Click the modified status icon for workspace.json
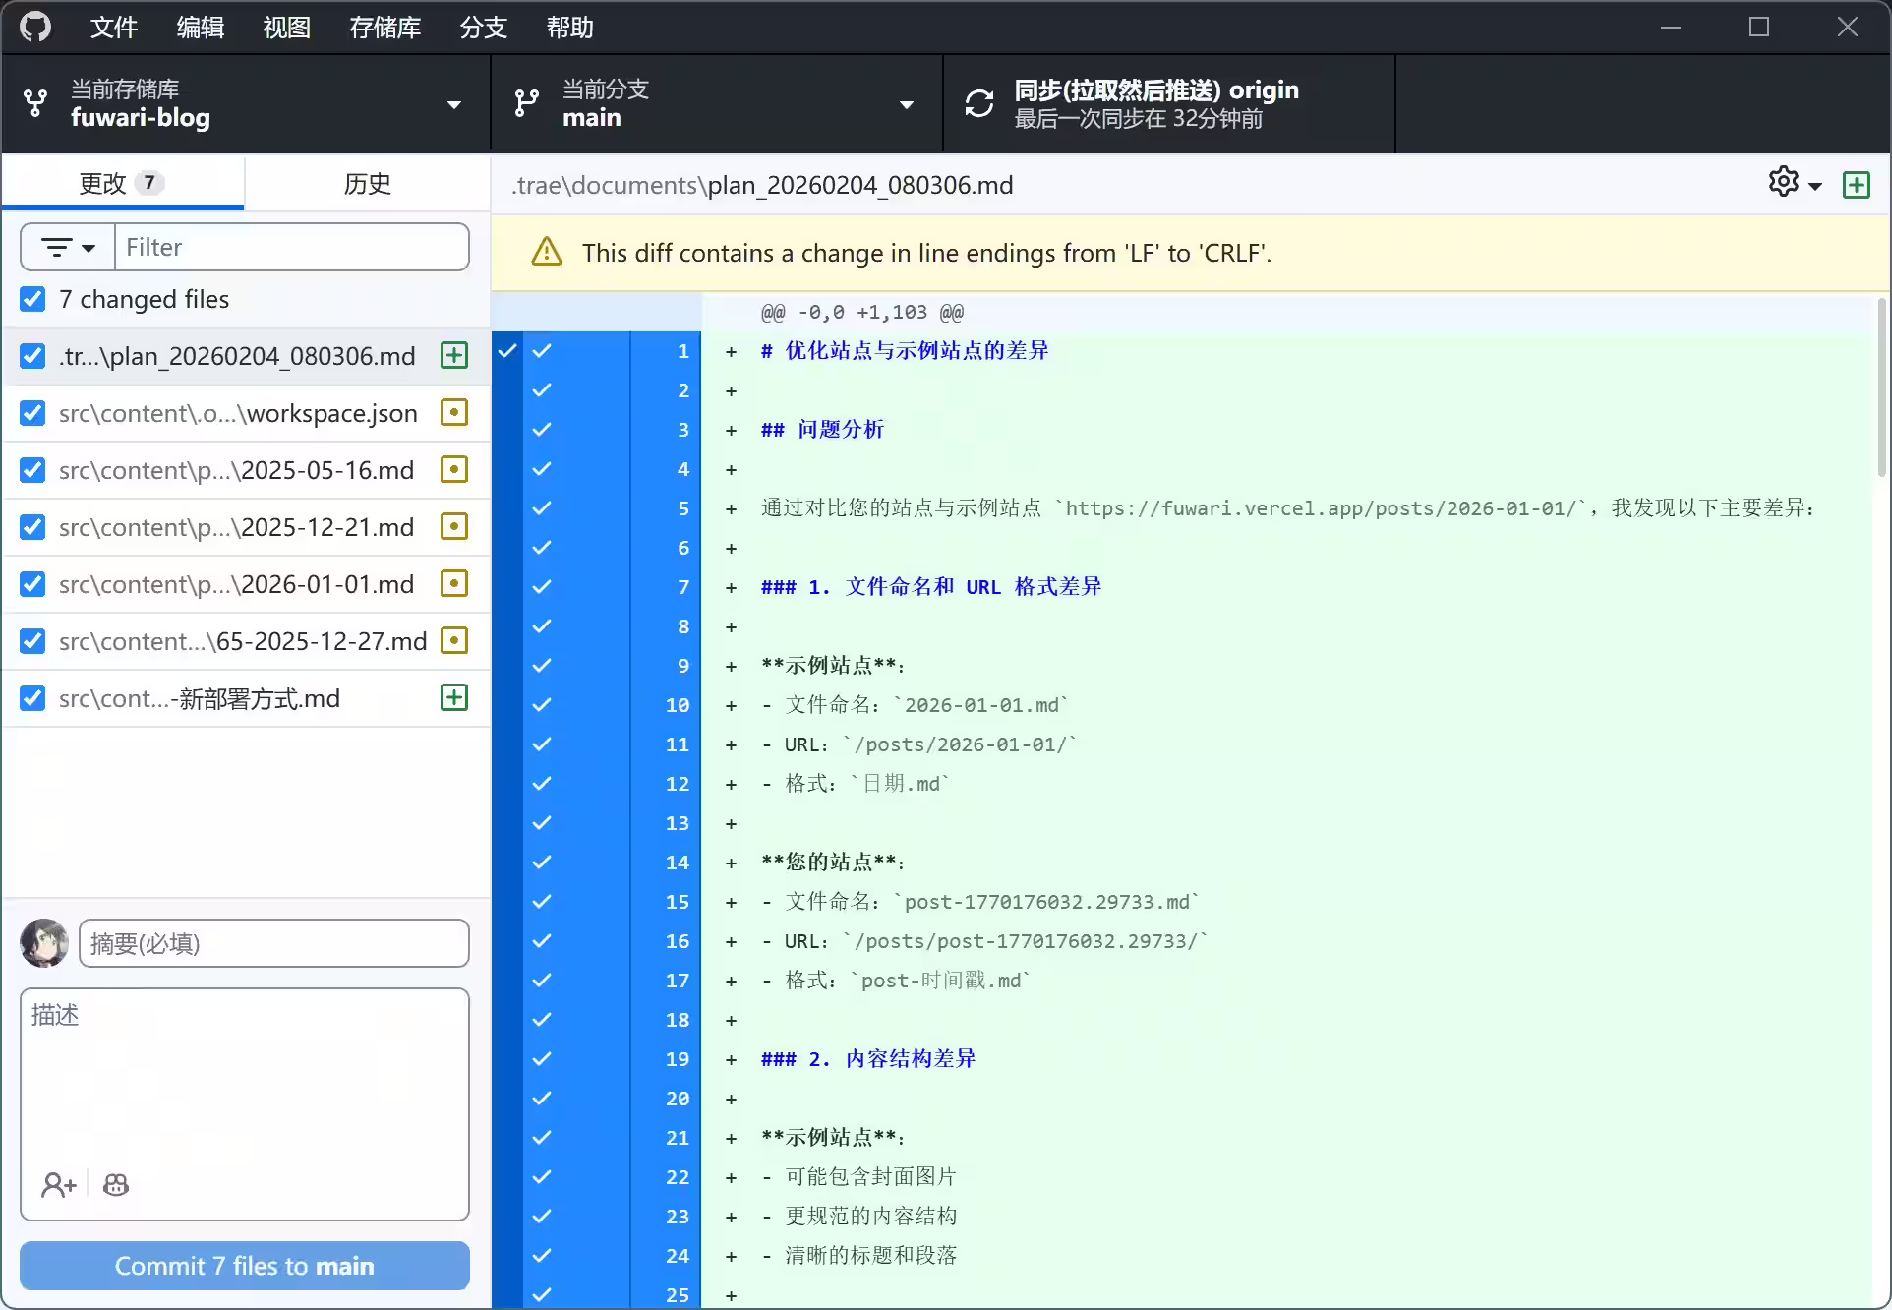1892x1310 pixels. [453, 412]
